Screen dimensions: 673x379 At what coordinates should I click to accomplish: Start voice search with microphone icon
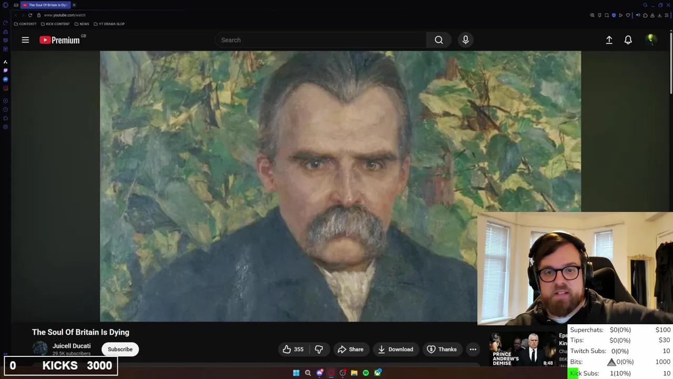[465, 40]
